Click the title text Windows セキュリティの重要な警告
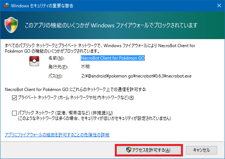This screenshot has height=159, width=225. tap(42, 6)
